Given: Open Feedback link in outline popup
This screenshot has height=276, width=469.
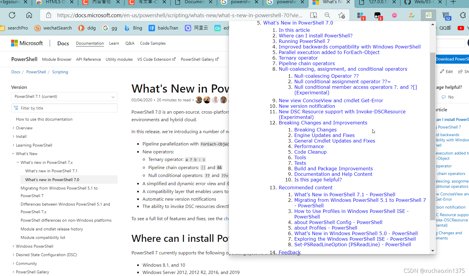Looking at the screenshot, I should (x=289, y=252).
